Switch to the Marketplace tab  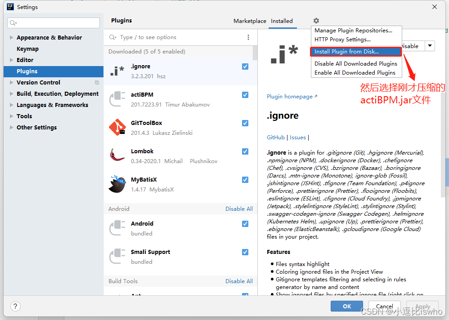point(250,21)
